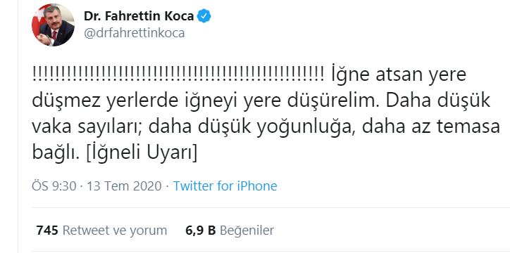510x253 pixels.
Task: Click "daha az temasa" in tweet text
Action: pyautogui.click(x=430, y=127)
